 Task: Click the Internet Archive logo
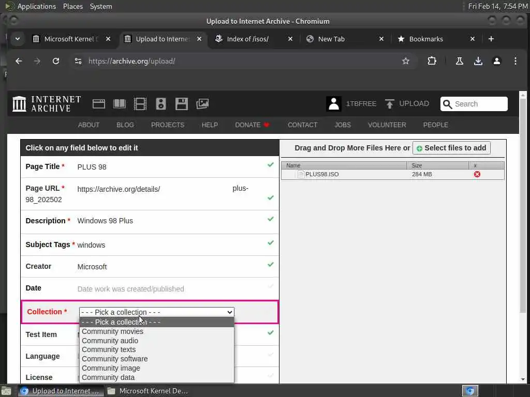pyautogui.click(x=47, y=103)
